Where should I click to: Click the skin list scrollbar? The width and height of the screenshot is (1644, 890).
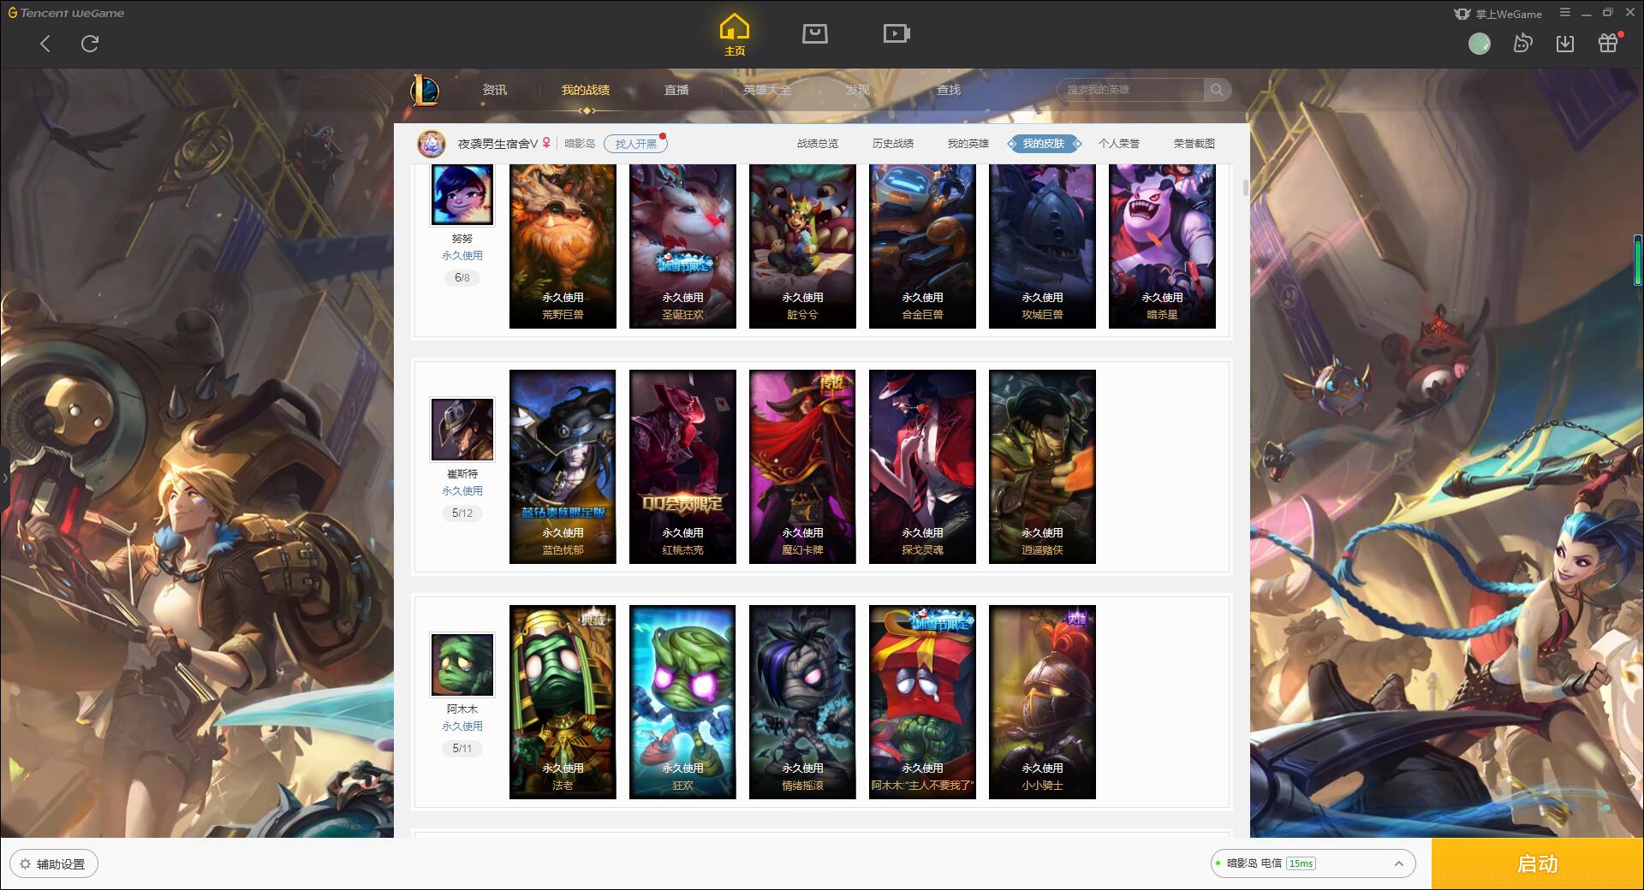pos(1245,187)
